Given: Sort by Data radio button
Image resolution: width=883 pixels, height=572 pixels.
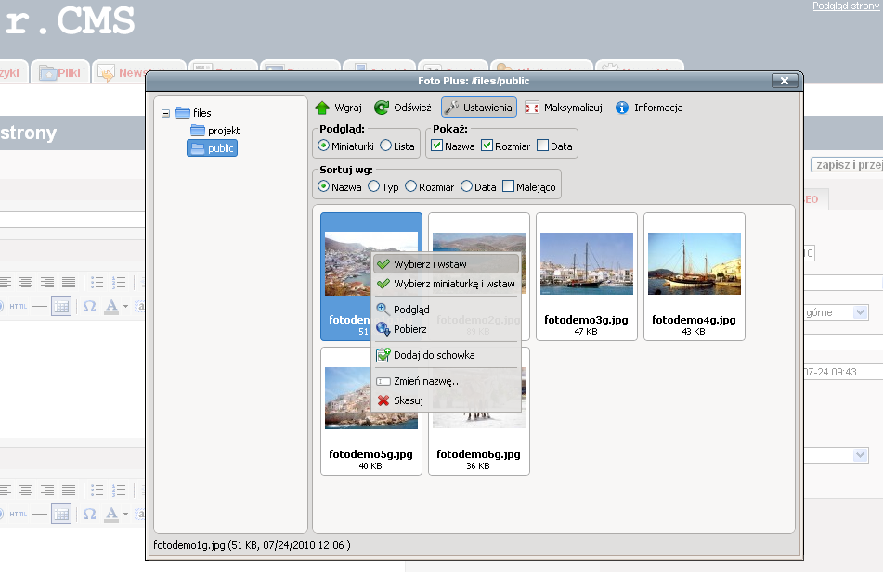Looking at the screenshot, I should 466,186.
